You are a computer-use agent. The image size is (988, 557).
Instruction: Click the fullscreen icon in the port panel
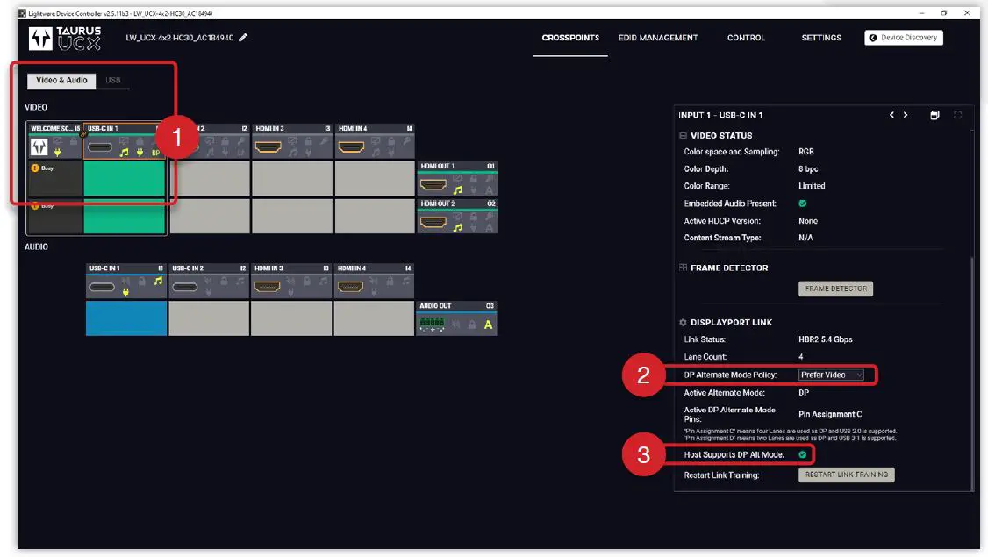(958, 115)
